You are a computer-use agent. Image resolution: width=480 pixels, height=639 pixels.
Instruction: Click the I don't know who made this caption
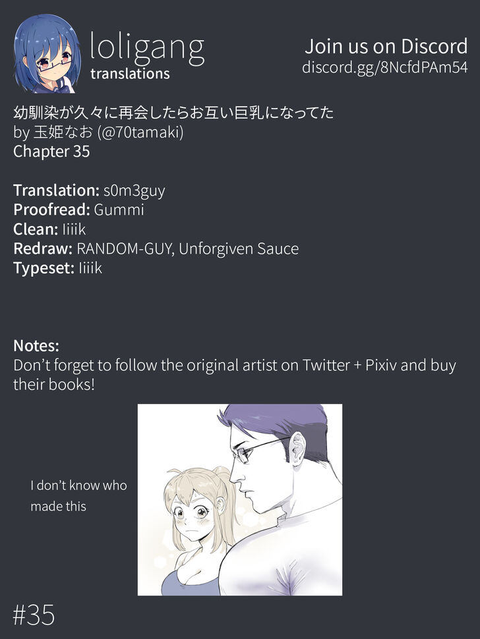pos(78,496)
